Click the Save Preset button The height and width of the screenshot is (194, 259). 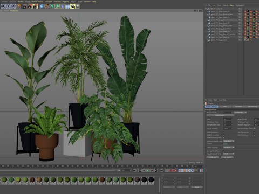point(227,157)
